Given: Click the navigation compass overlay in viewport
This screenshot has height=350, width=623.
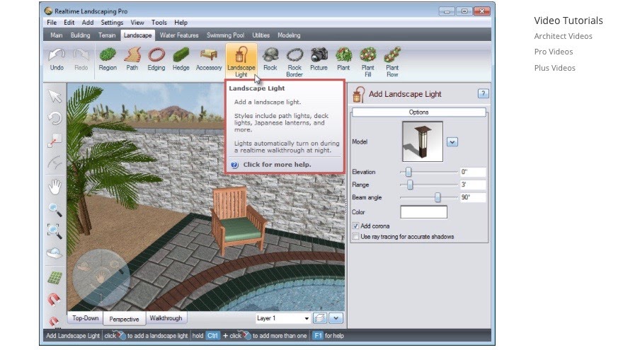Looking at the screenshot, I should [x=101, y=278].
